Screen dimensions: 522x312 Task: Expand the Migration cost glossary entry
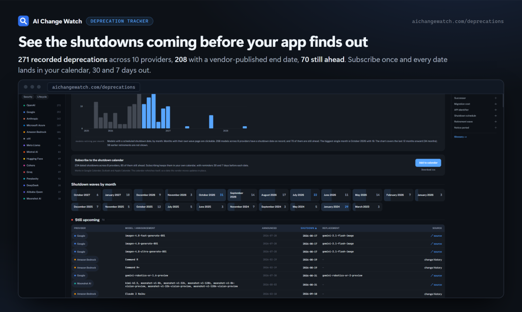tap(475, 104)
